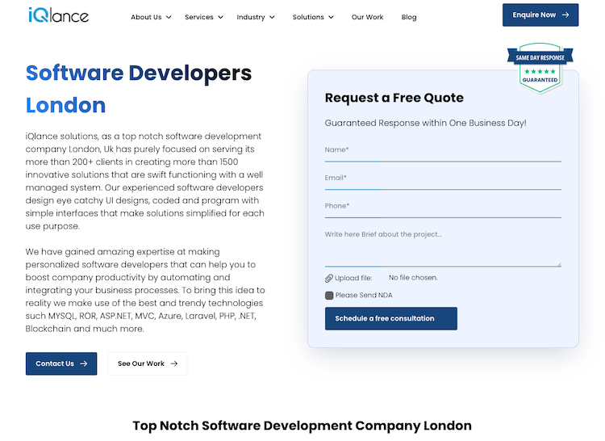Expand the About Us dropdown menu
This screenshot has height=441, width=605.
point(151,17)
